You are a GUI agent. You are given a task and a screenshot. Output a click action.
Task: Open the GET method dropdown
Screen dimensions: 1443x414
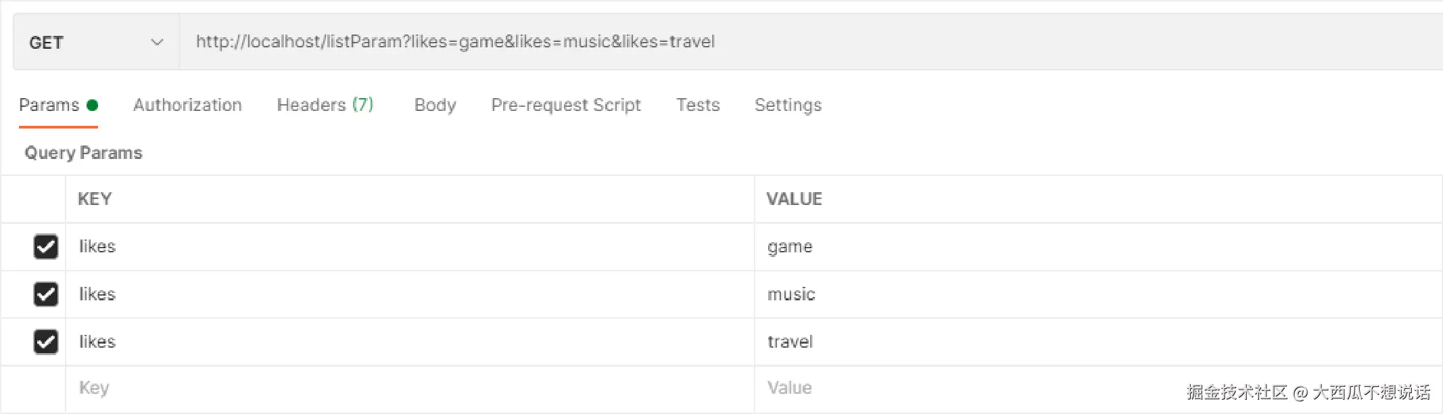pos(96,43)
